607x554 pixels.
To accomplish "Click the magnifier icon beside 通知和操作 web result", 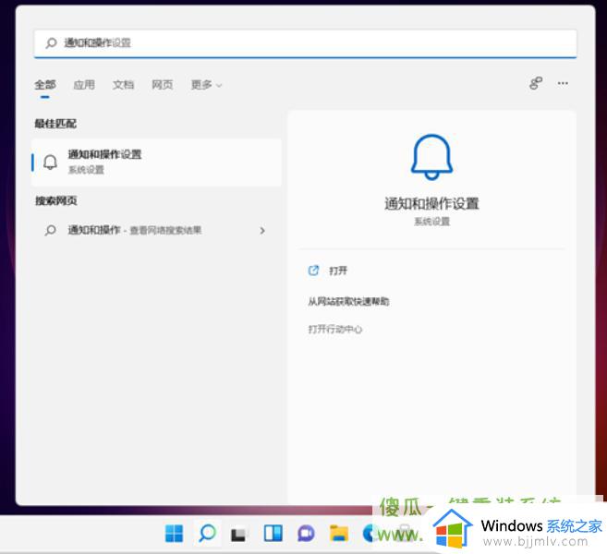I will (x=50, y=231).
